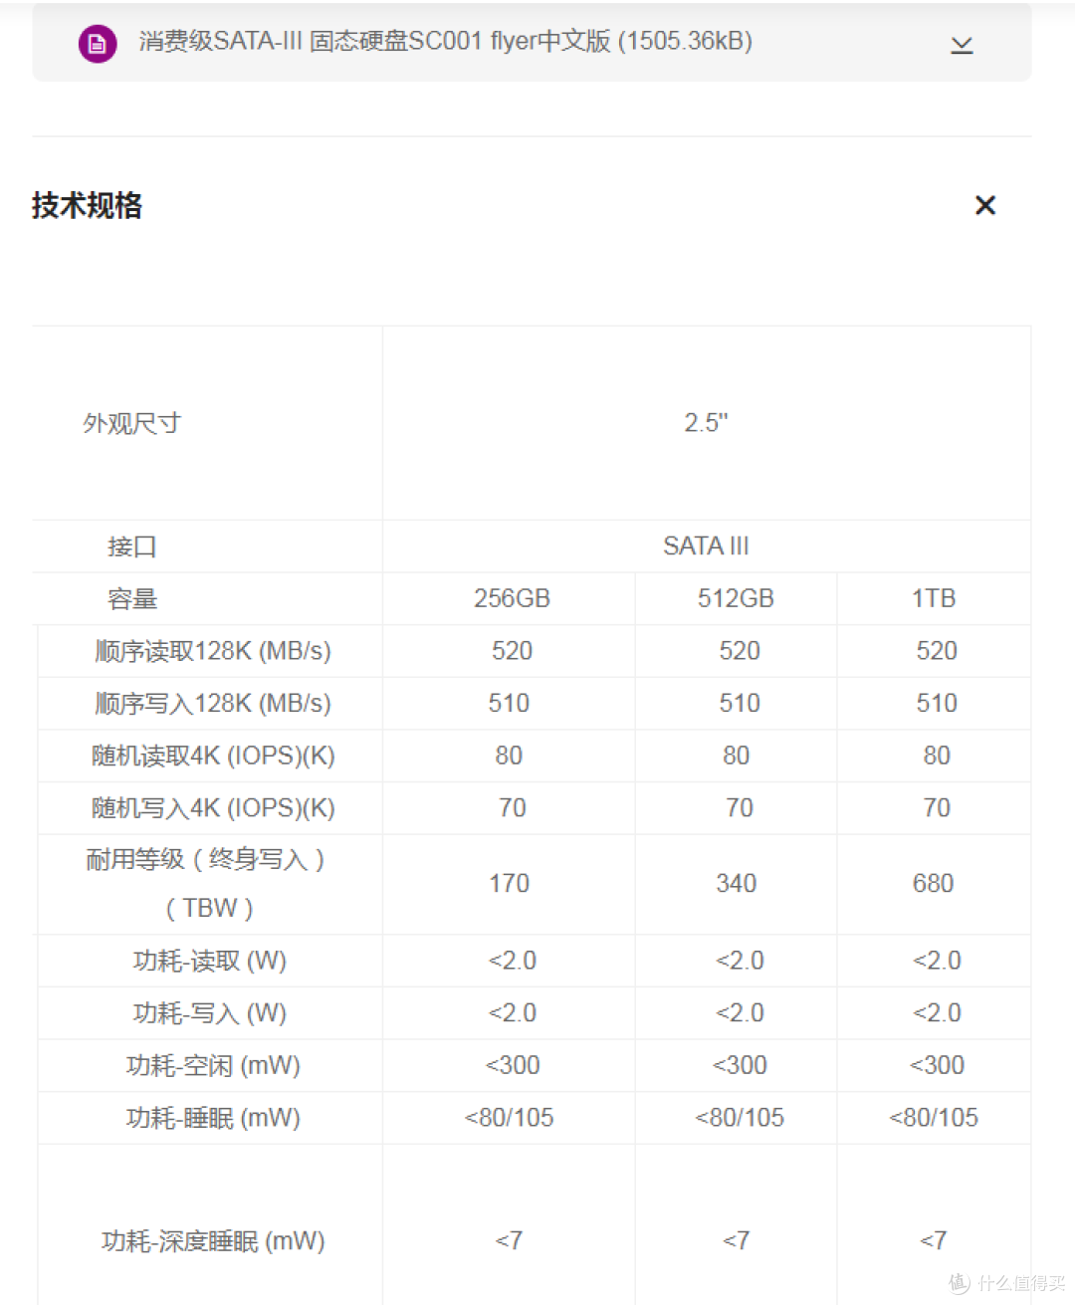Select 510 sequential write value for 512GB
1075x1305 pixels.
coord(740,704)
